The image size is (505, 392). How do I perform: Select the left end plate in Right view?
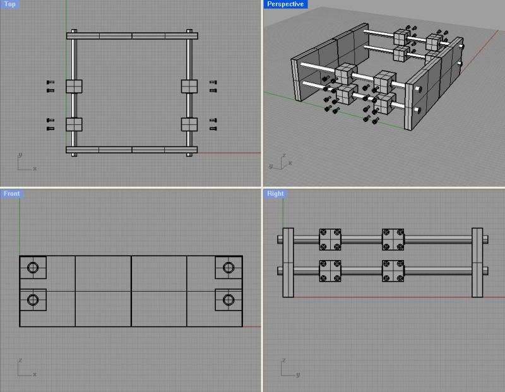(288, 262)
